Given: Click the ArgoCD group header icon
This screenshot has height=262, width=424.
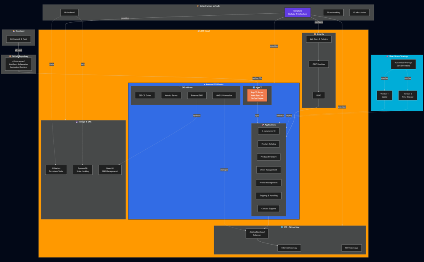Looking at the screenshot, I should coord(253,88).
